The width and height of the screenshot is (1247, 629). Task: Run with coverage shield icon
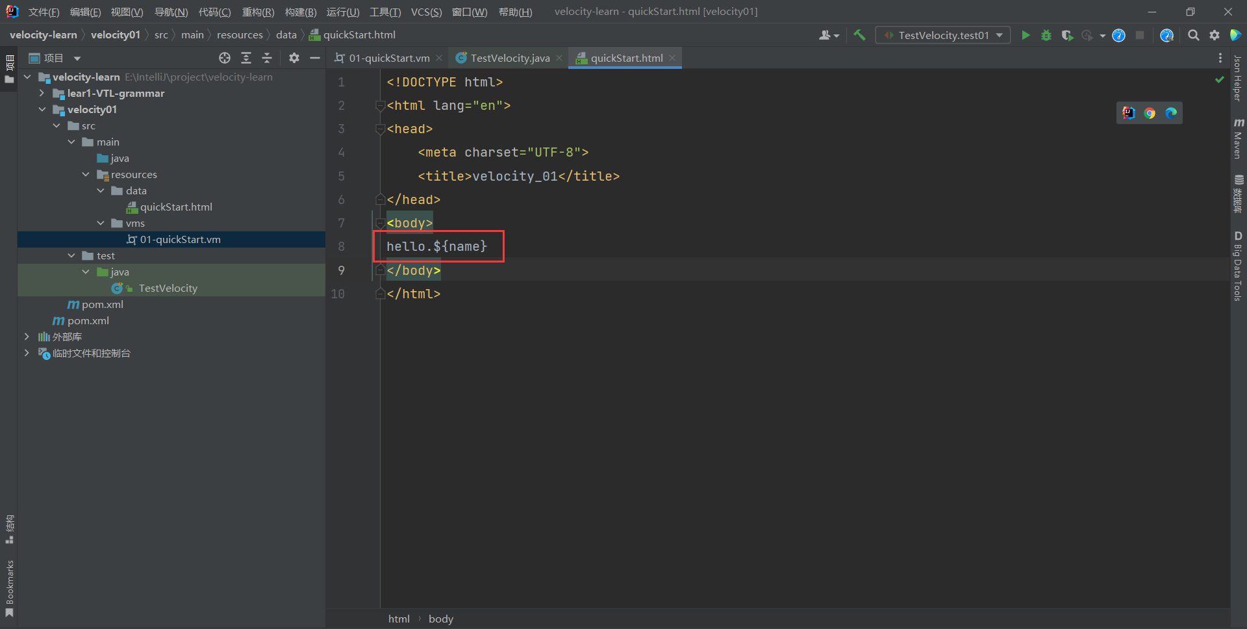1067,35
